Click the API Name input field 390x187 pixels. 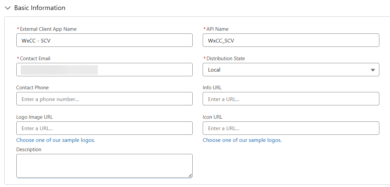point(291,40)
